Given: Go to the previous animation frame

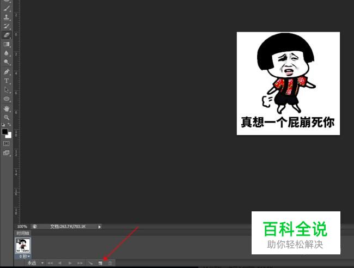Looking at the screenshot, I should coord(60,263).
